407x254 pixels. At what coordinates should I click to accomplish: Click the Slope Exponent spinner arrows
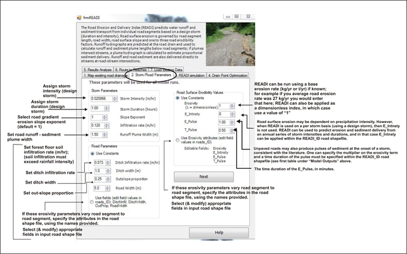(x=104, y=117)
